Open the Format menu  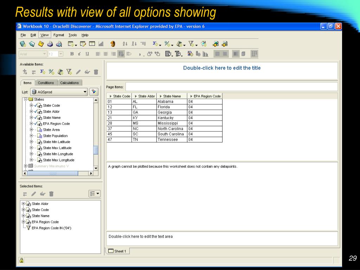coord(59,35)
